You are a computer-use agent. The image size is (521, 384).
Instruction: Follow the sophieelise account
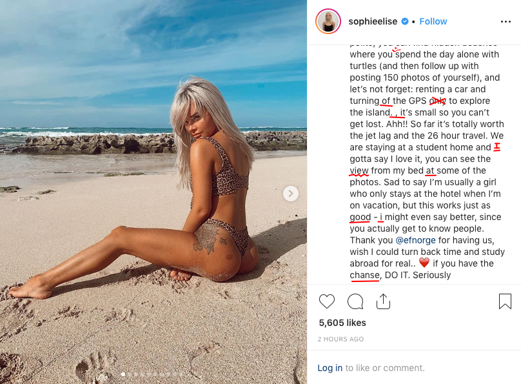click(433, 21)
